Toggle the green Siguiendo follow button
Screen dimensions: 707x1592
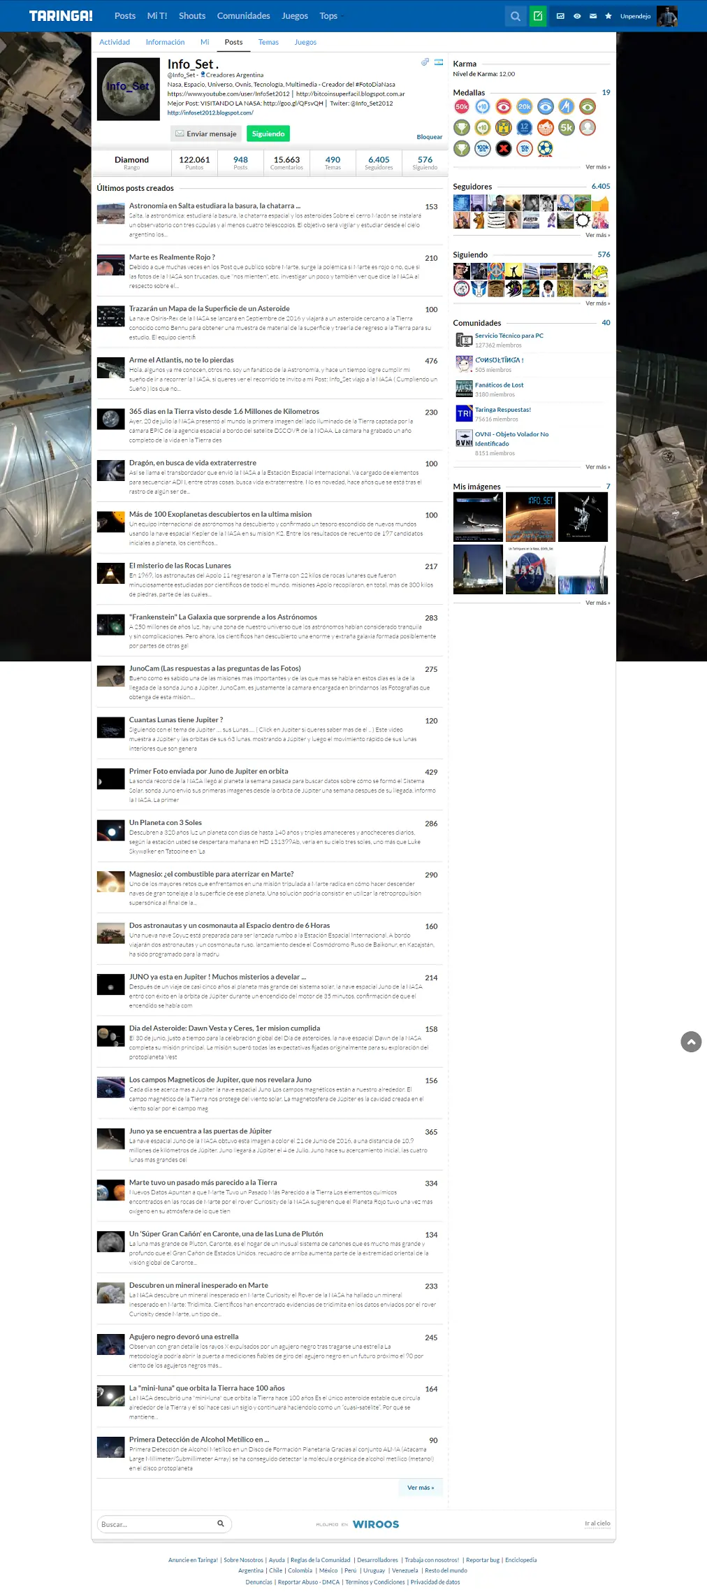tap(268, 134)
